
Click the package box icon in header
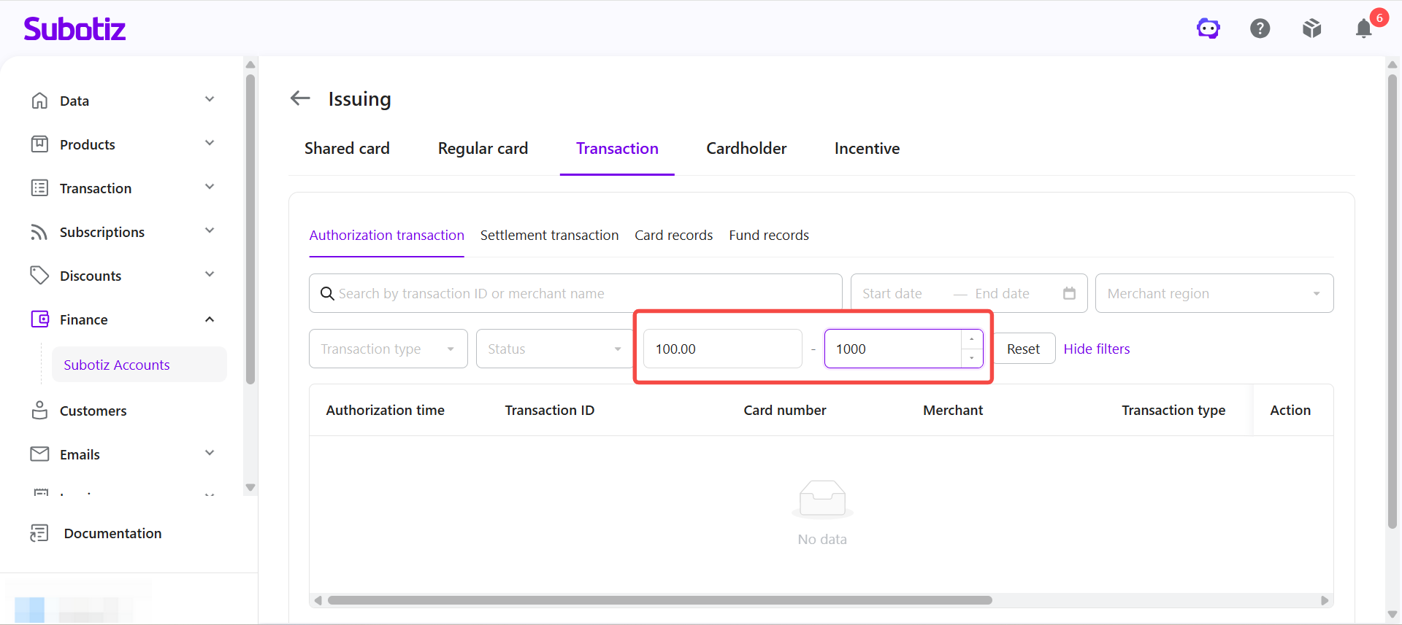point(1312,28)
